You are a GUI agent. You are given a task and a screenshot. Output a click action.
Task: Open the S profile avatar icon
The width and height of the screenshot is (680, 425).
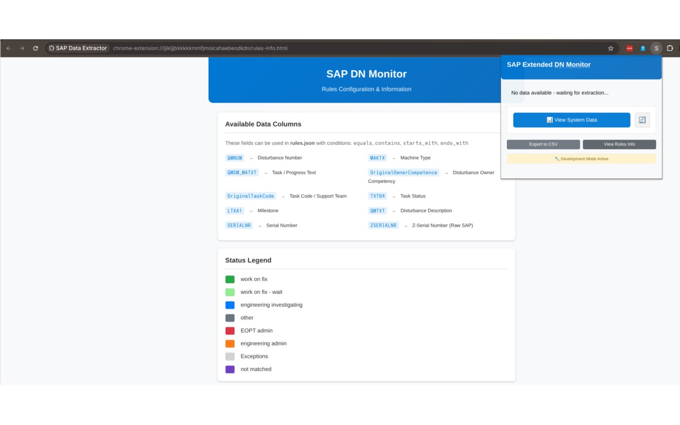[656, 48]
